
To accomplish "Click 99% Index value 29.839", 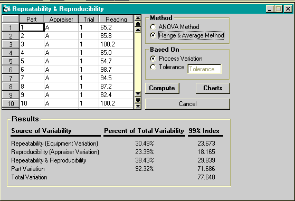I will (x=206, y=160).
